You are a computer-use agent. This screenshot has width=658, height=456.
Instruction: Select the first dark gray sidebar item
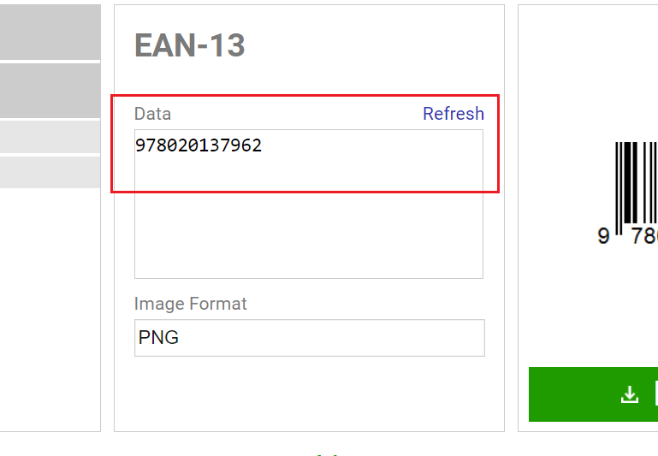(x=50, y=33)
